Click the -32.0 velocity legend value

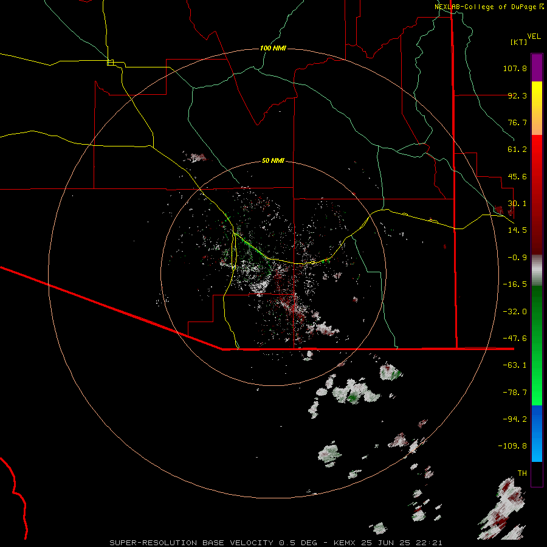[x=515, y=312]
